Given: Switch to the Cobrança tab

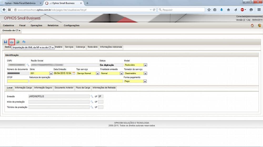Looking at the screenshot, I should [x=80, y=47].
